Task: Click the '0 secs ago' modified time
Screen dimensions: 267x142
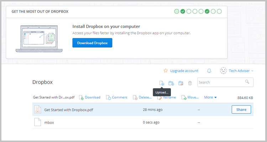Action: (x=151, y=122)
